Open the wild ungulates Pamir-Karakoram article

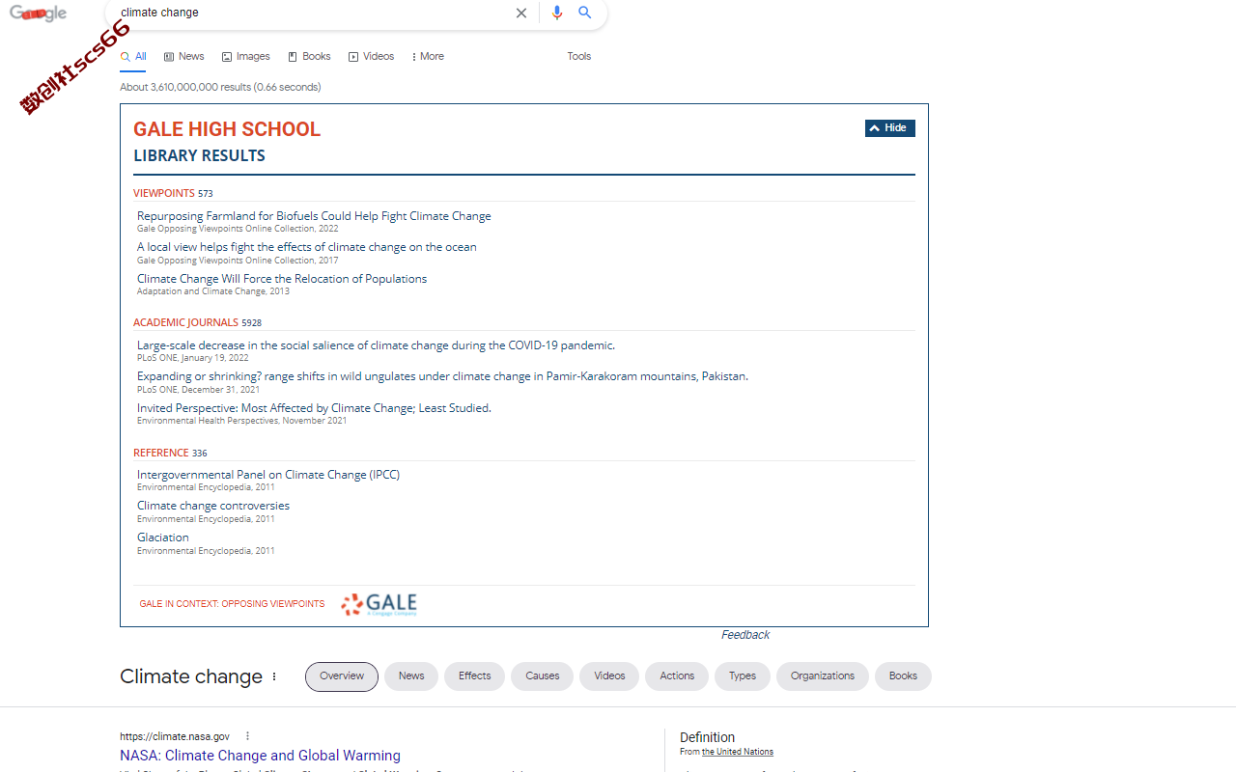click(442, 376)
